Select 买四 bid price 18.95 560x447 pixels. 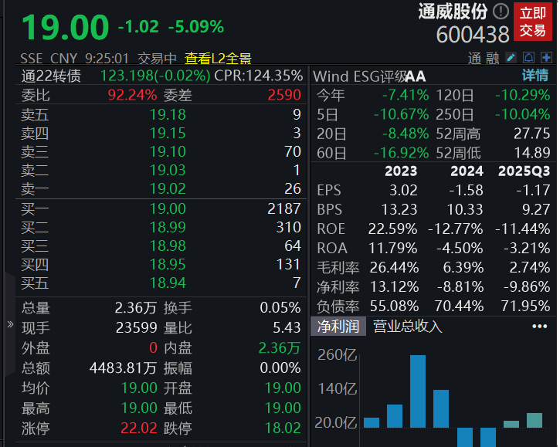(168, 265)
